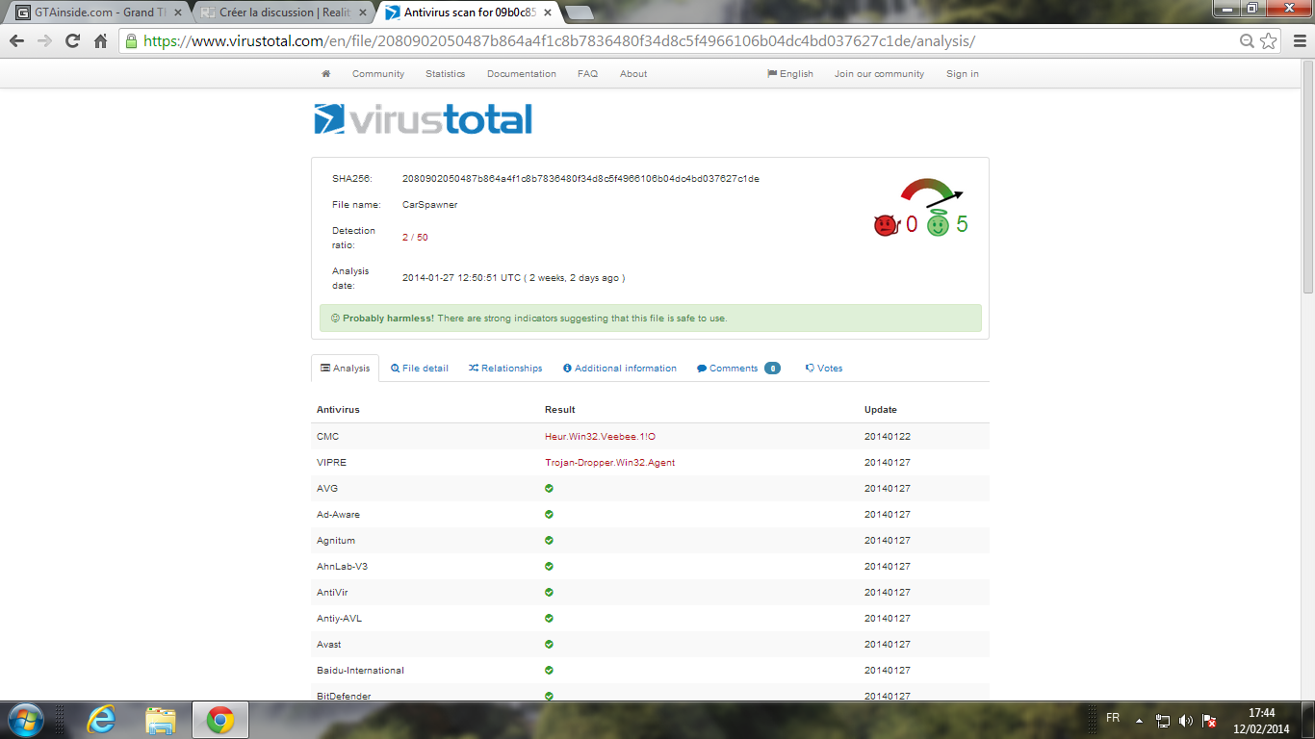Click the Baidu-International antivirus row name
Screen dimensions: 1315x739
[x=360, y=671]
